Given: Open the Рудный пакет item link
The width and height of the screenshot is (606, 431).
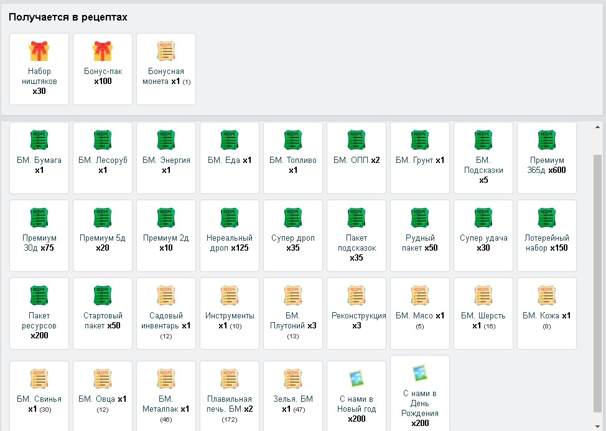Looking at the screenshot, I should click(420, 243).
